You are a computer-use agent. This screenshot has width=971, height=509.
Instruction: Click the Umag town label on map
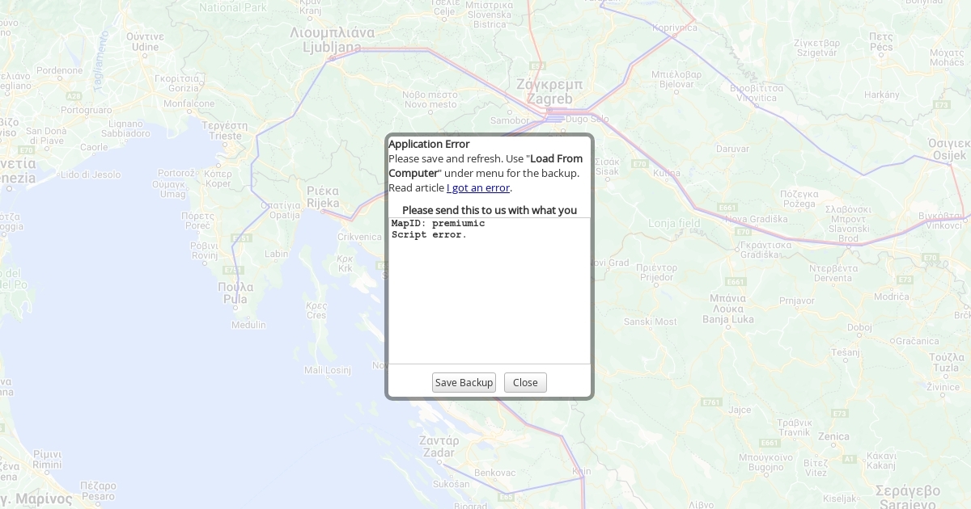coord(173,189)
